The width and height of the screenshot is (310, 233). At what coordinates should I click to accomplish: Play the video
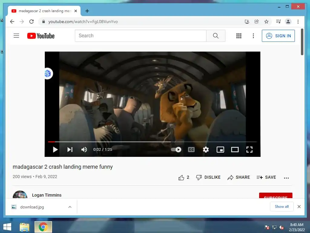[55, 150]
